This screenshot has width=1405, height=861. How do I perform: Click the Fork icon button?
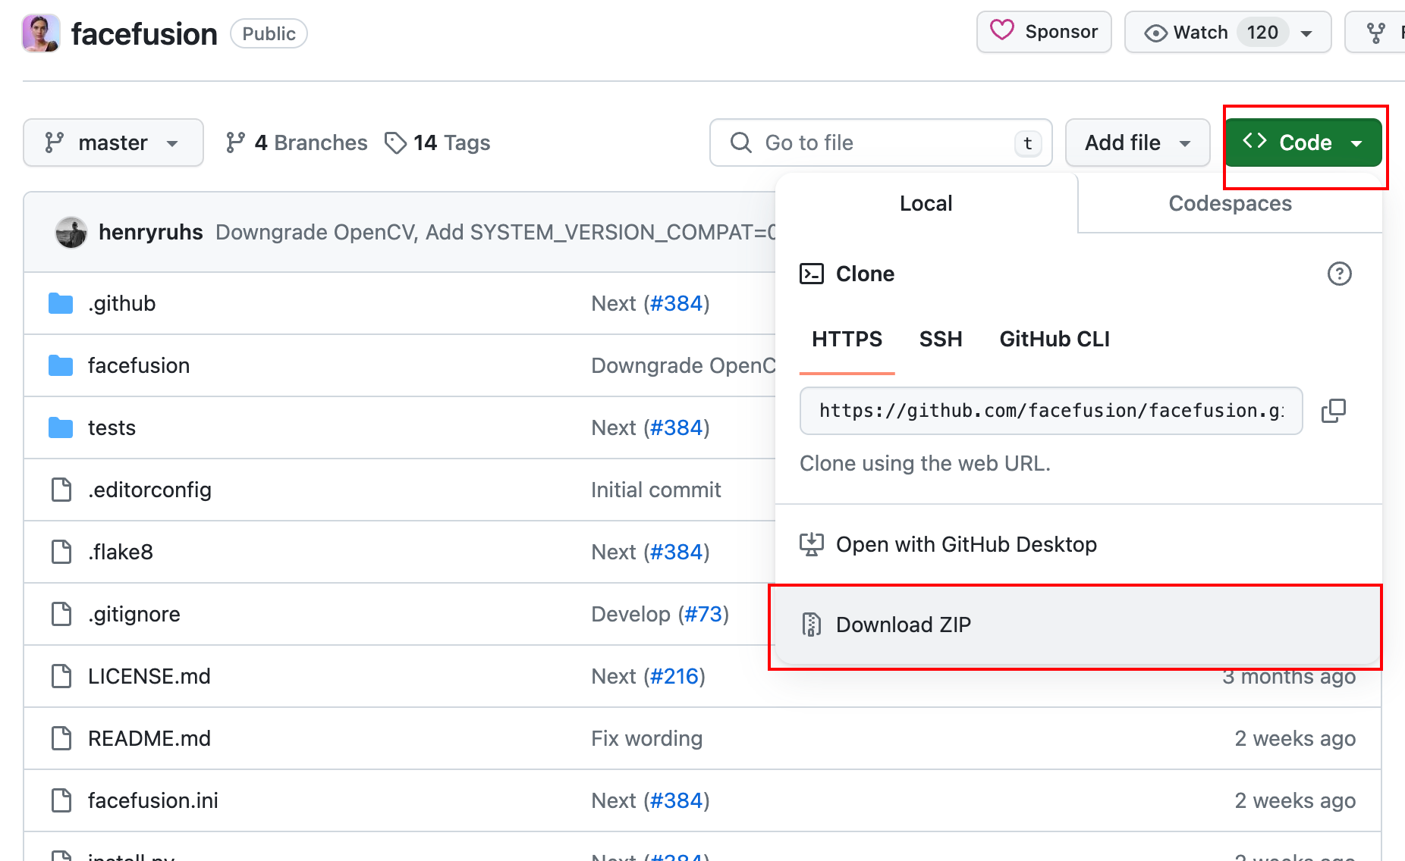click(x=1375, y=33)
